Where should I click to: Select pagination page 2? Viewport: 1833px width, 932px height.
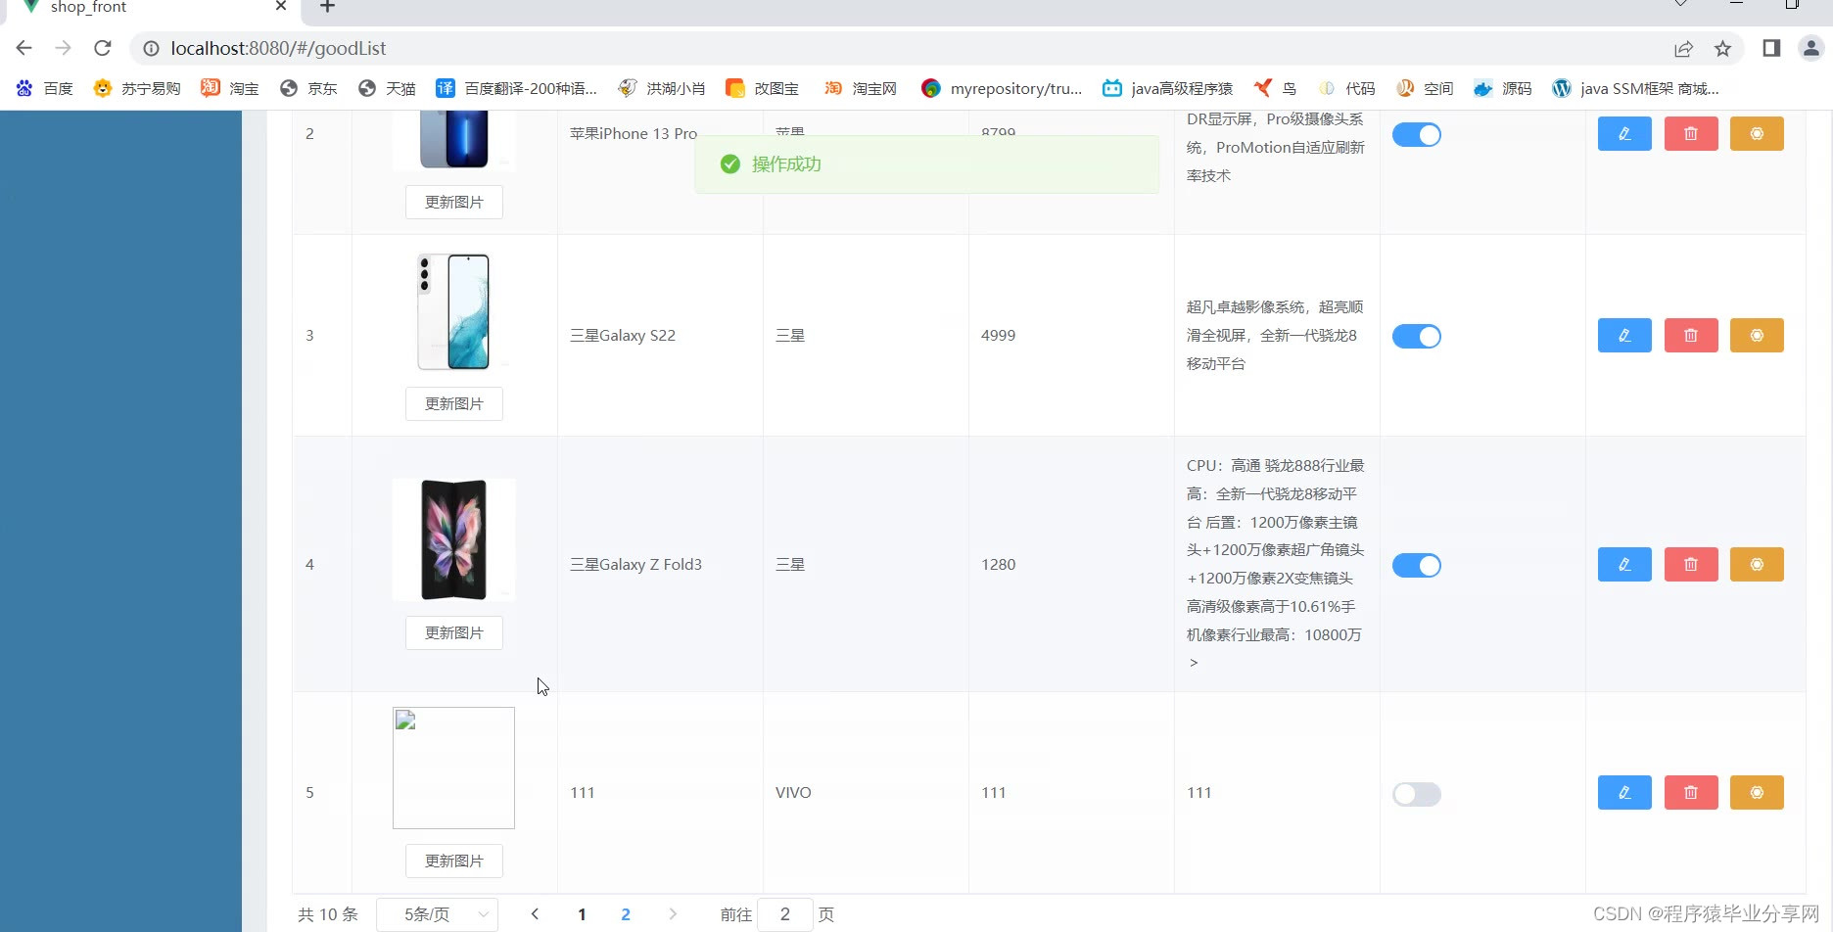pyautogui.click(x=626, y=914)
